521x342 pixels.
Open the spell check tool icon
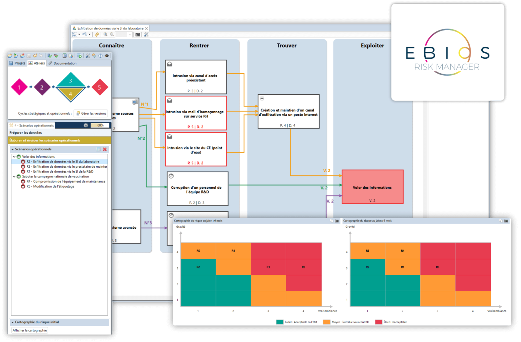(56, 56)
